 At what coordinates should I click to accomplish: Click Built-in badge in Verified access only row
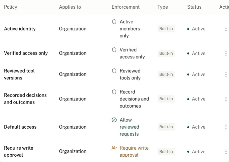pos(166,53)
